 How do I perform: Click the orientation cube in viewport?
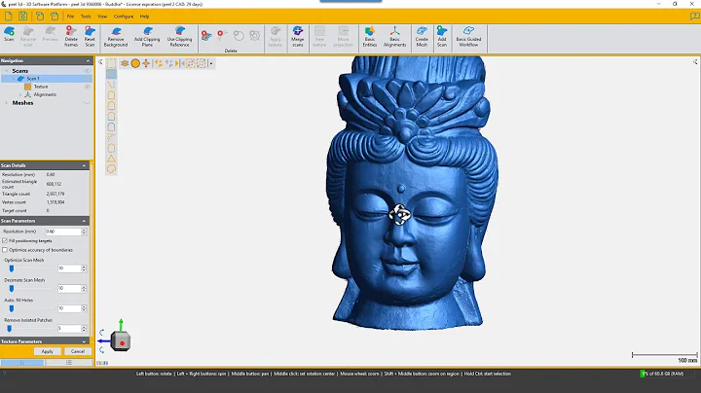121,342
